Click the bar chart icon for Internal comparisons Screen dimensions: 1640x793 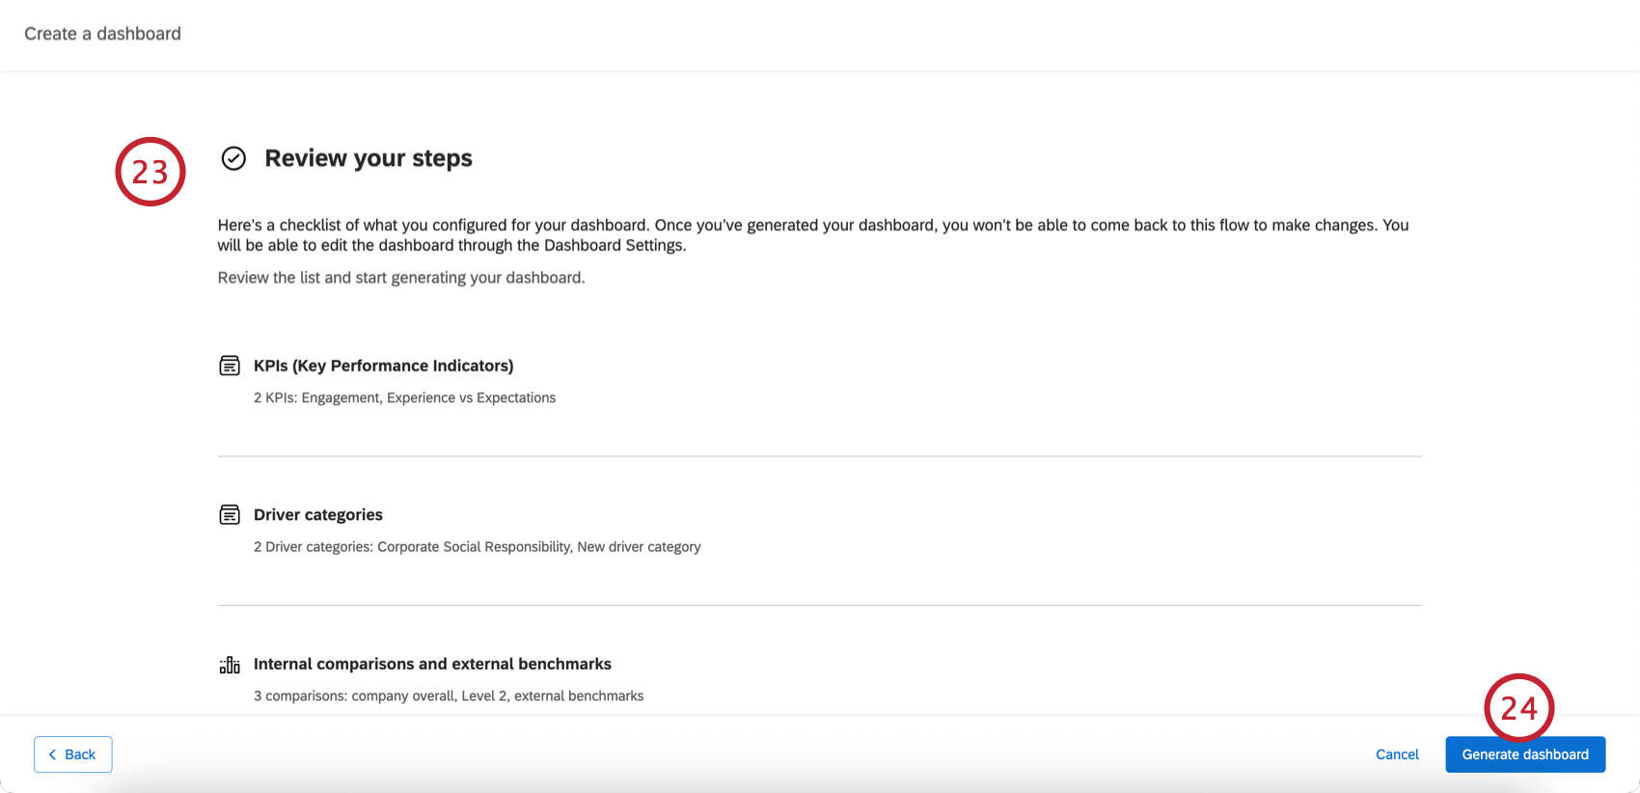coord(230,665)
